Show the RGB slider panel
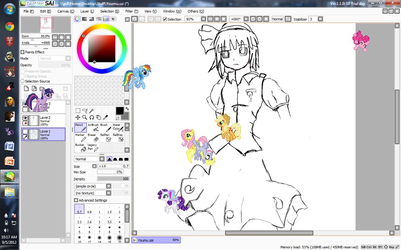This screenshot has height=250, width=401. pos(84,19)
